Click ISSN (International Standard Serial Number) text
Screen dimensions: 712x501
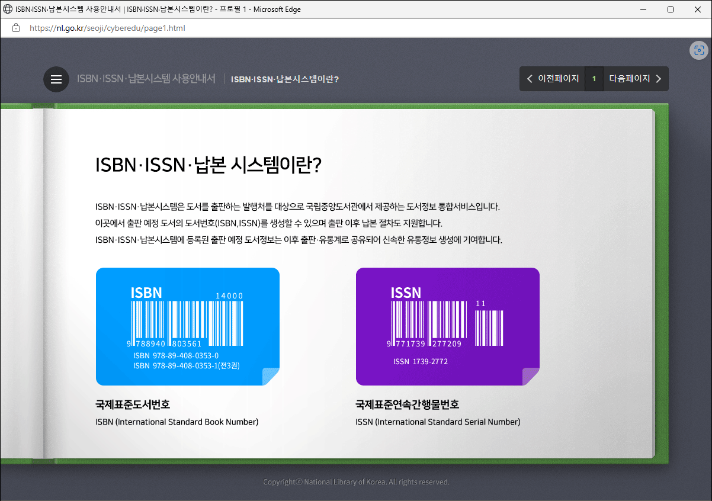pos(438,422)
